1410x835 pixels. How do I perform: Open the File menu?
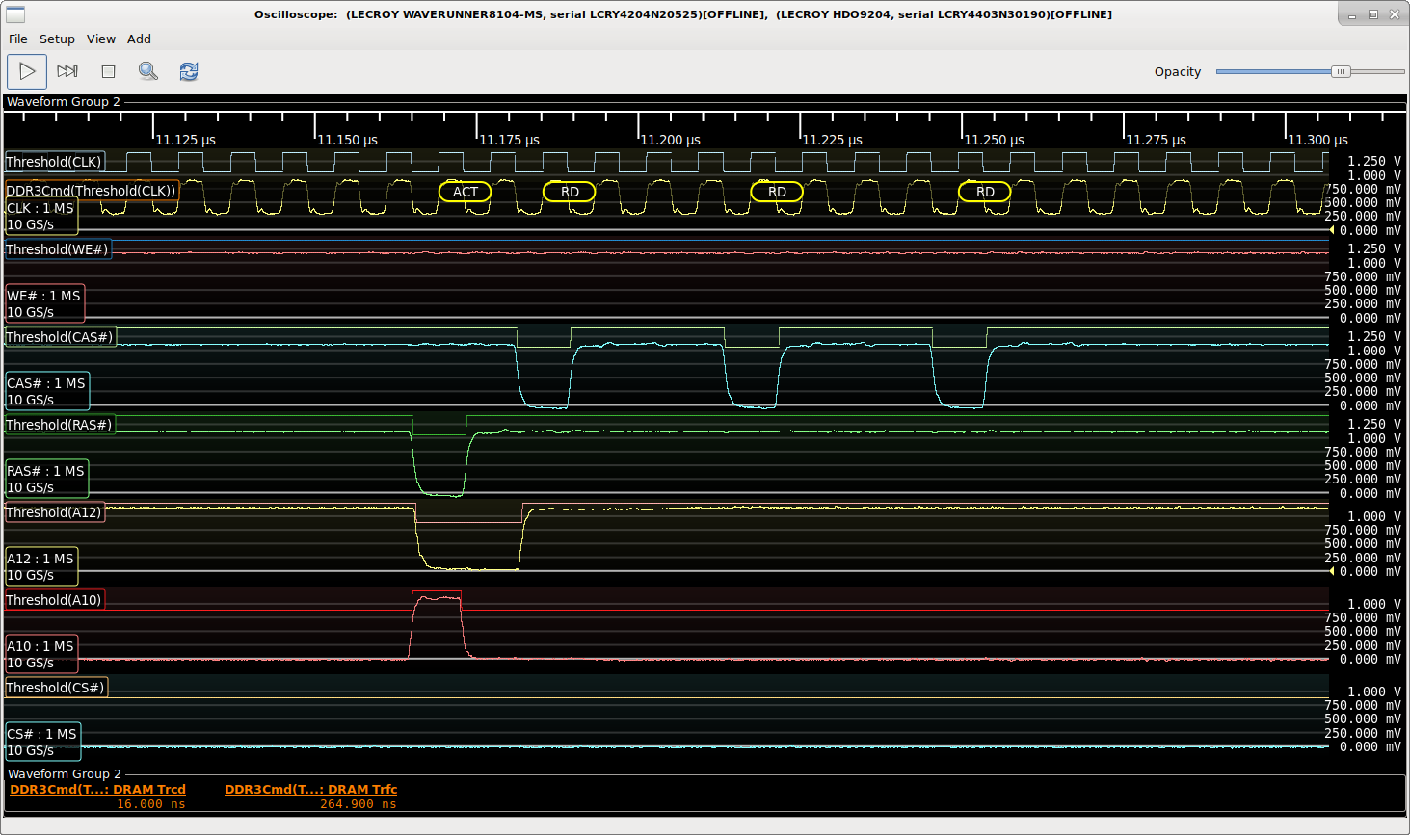click(18, 39)
